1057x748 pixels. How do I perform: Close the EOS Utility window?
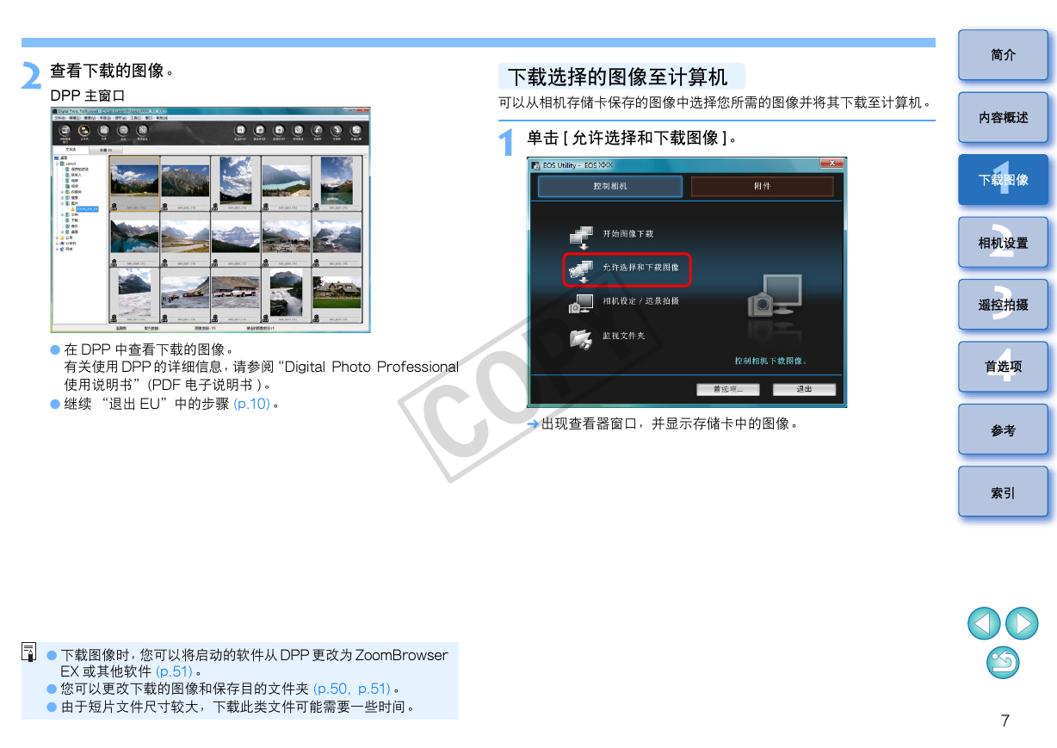coord(831,164)
